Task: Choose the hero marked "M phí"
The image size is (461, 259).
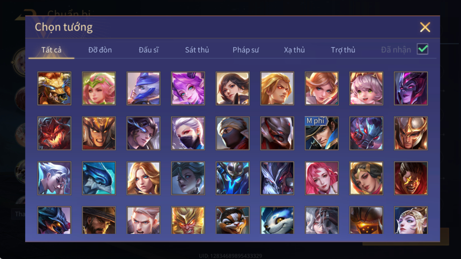Action: point(322,133)
